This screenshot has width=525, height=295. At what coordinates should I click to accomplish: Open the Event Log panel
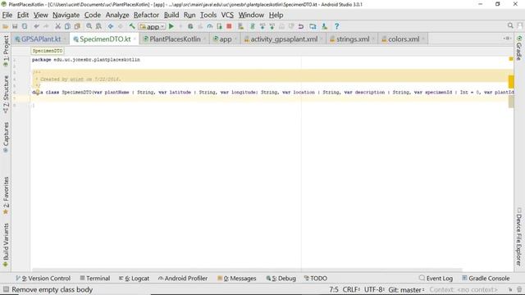[x=436, y=279]
